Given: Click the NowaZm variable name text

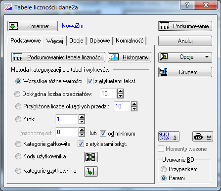Looking at the screenshot, I should (x=73, y=26).
